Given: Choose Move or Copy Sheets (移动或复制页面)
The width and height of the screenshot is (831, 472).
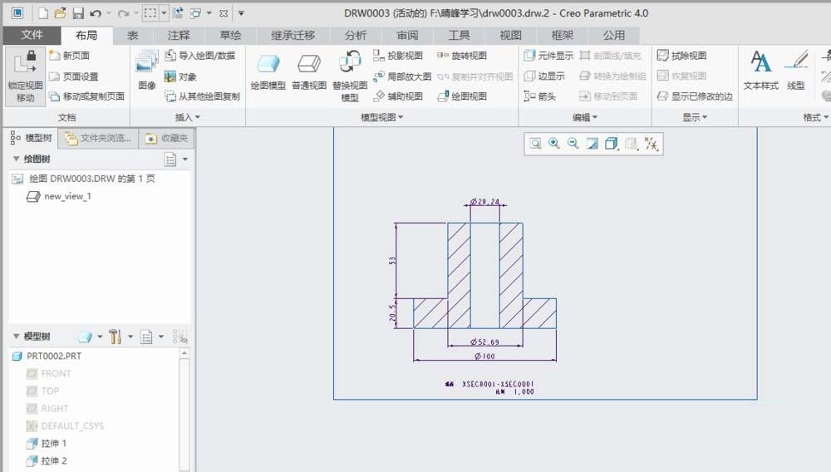Looking at the screenshot, I should [87, 96].
